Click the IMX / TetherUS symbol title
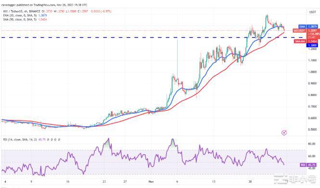The height and width of the screenshot is (188, 320). [14, 12]
